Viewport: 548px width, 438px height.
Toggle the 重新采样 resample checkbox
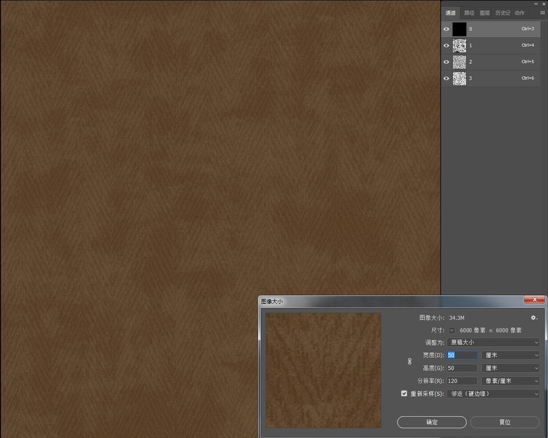[404, 394]
